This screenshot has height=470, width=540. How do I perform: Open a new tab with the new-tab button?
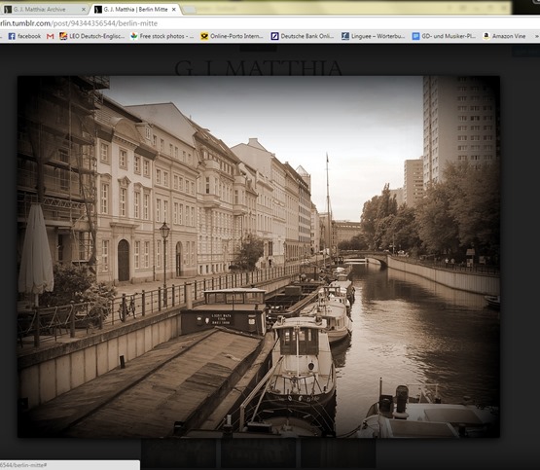pos(189,10)
